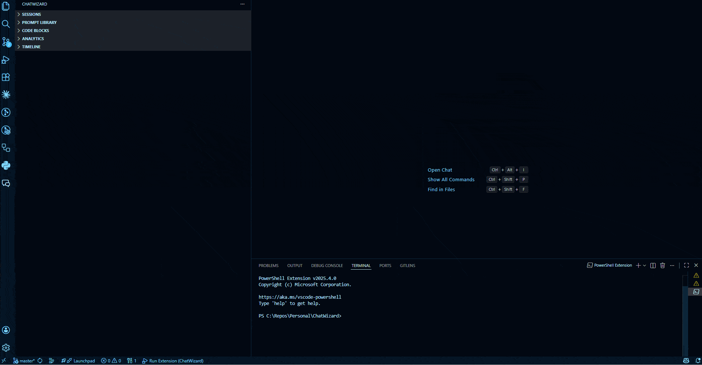
Task: Open the notifications bell
Action: (698, 361)
